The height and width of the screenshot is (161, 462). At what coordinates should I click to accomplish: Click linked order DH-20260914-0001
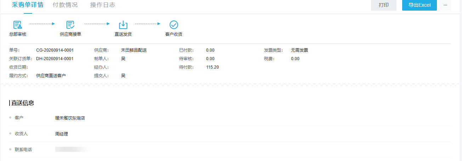[x=55, y=59]
